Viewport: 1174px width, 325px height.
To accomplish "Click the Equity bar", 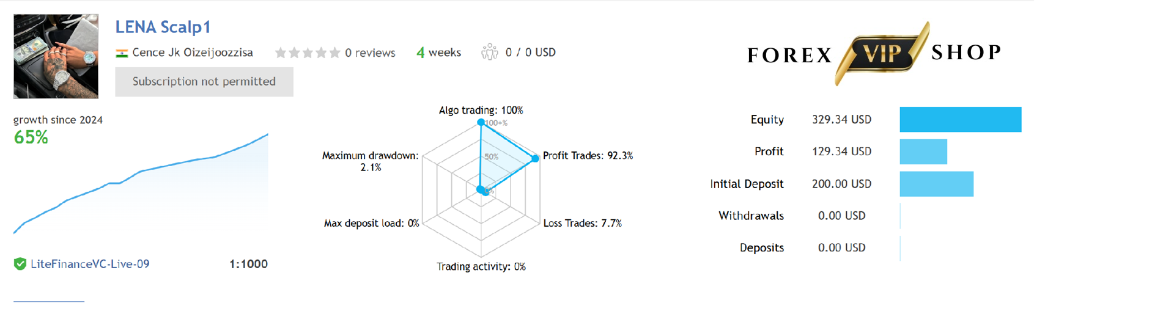I will coord(961,120).
